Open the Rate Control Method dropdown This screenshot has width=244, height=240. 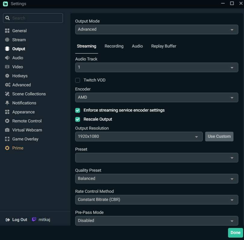[156, 200]
